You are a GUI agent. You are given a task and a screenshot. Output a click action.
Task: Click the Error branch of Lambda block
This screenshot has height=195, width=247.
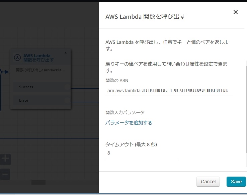[x=42, y=100]
